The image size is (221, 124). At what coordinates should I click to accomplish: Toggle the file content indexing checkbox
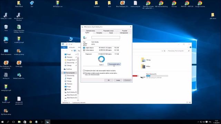point(84,73)
